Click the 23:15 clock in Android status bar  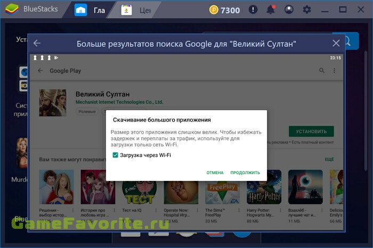[x=335, y=57]
